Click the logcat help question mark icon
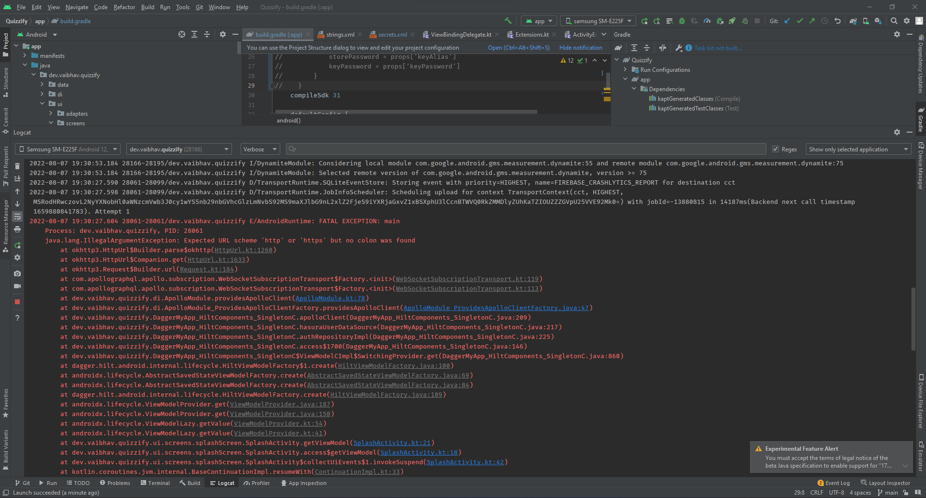Image resolution: width=926 pixels, height=498 pixels. point(17,318)
